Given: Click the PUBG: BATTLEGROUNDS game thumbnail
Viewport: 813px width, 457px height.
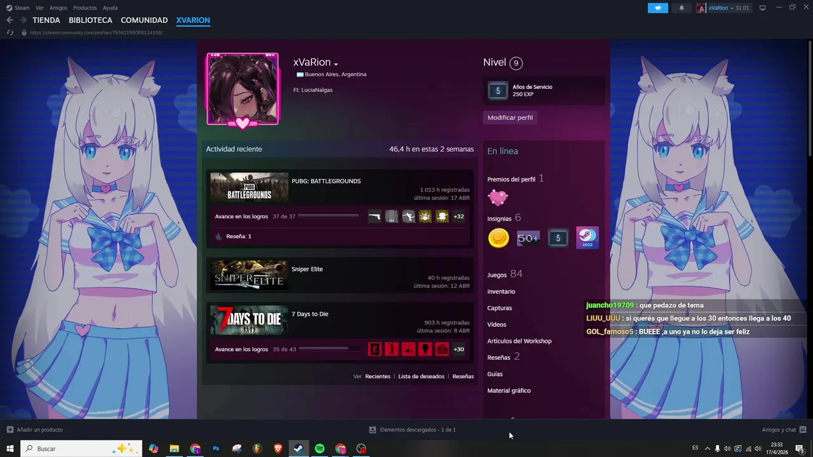Looking at the screenshot, I should coord(249,187).
